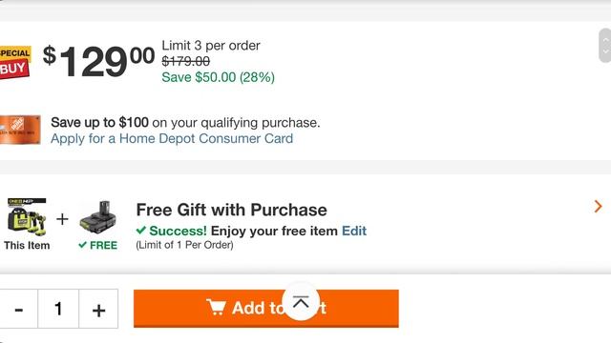The height and width of the screenshot is (343, 611).
Task: Expand Free Gift with Purchase via right chevron
Action: pyautogui.click(x=599, y=206)
